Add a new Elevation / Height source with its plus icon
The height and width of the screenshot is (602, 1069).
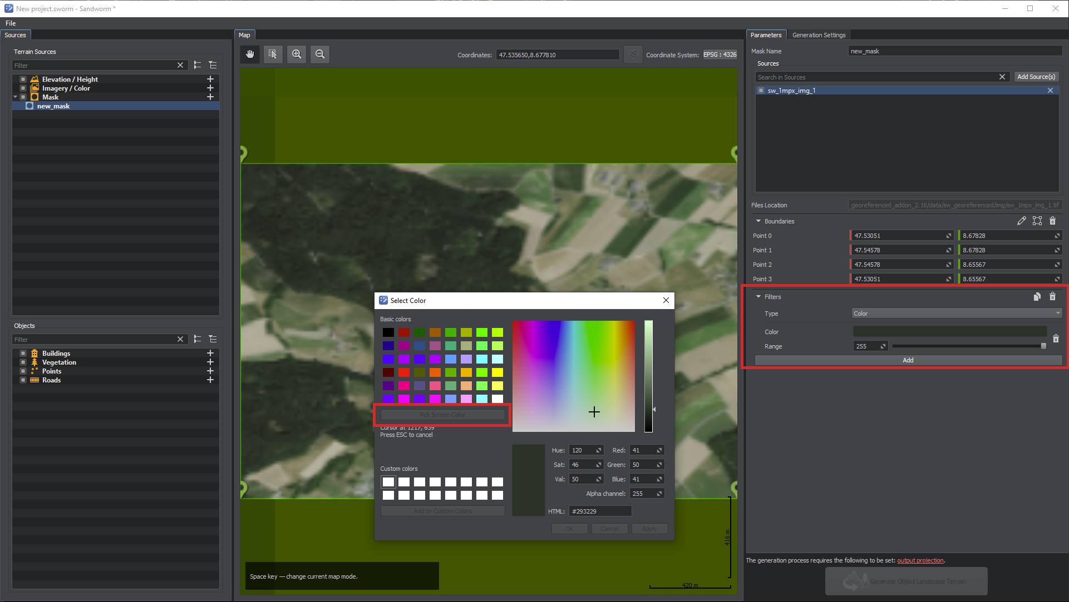pos(210,79)
